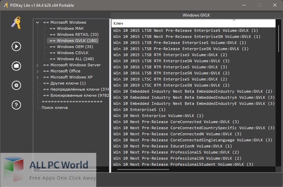The width and height of the screenshot is (283, 187).
Task: Select Неопределённые ключи tree item
Action: point(76,89)
